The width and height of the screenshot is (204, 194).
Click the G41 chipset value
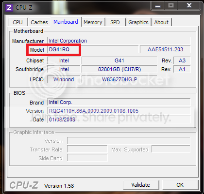[x=119, y=60]
